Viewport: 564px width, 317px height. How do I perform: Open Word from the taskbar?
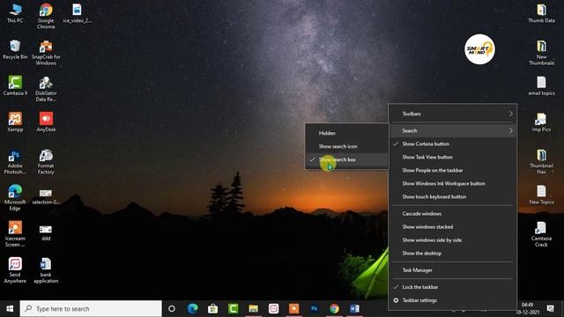pyautogui.click(x=354, y=309)
